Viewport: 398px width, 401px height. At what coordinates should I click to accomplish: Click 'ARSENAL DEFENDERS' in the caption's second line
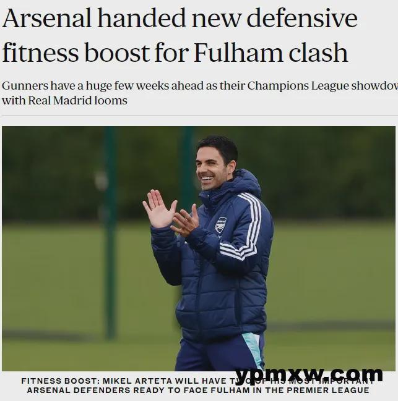coord(79,390)
